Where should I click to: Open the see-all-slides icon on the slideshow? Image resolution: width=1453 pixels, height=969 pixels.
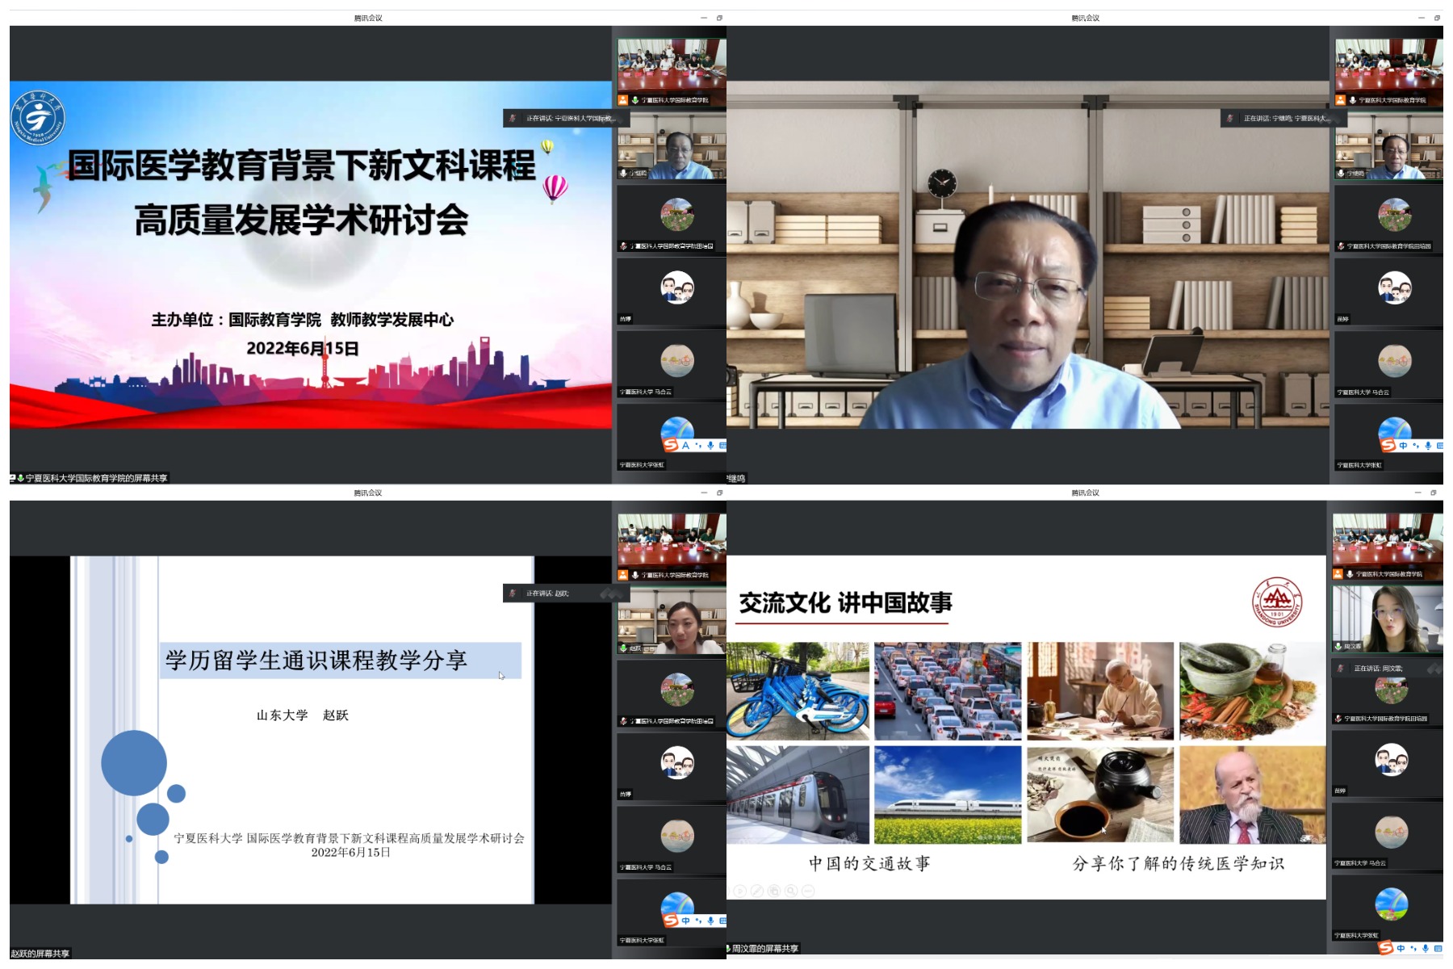(774, 891)
